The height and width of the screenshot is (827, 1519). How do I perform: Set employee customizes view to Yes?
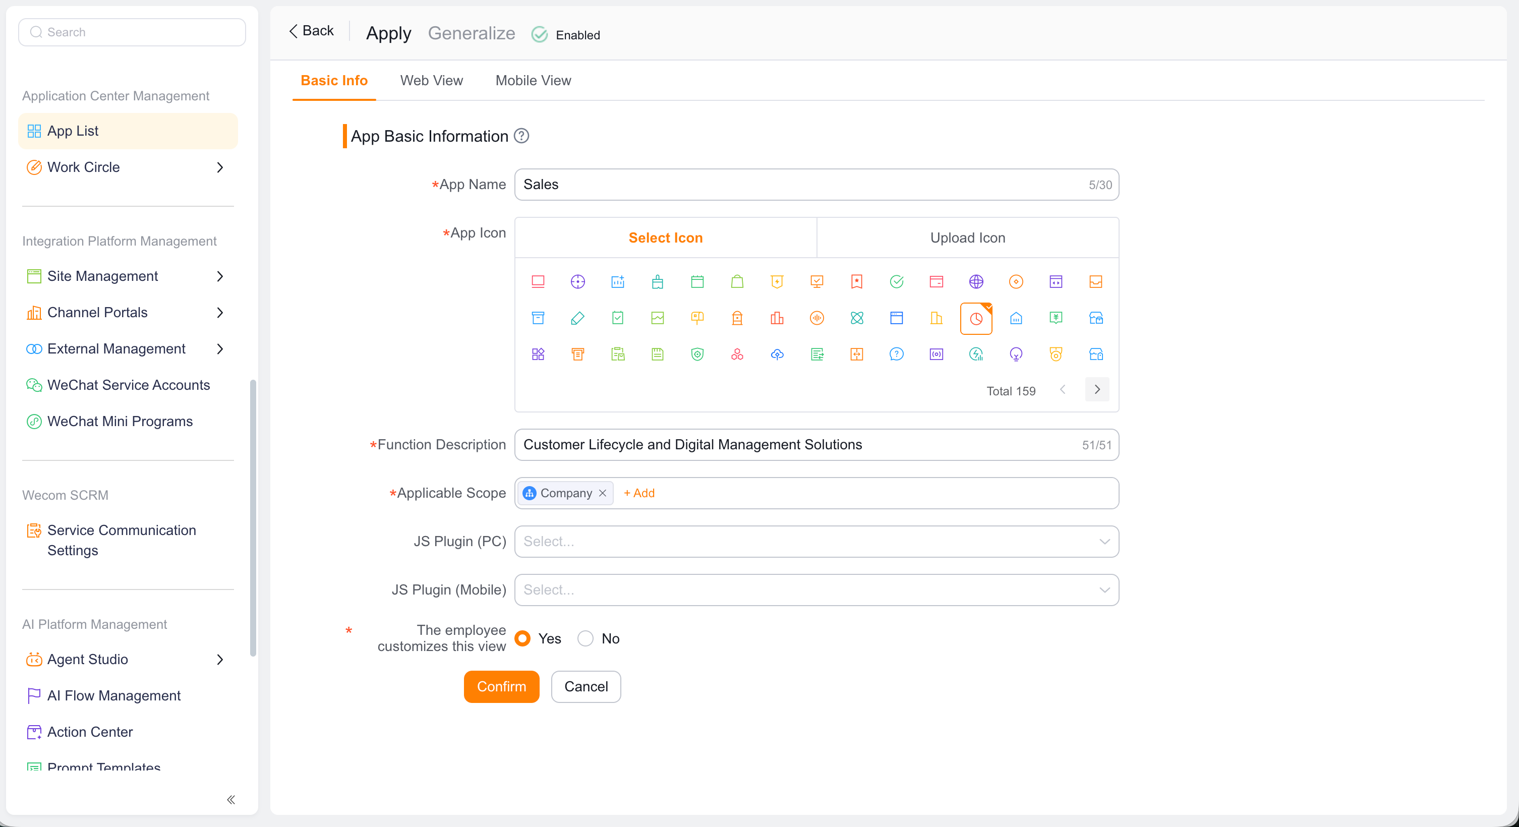click(522, 638)
